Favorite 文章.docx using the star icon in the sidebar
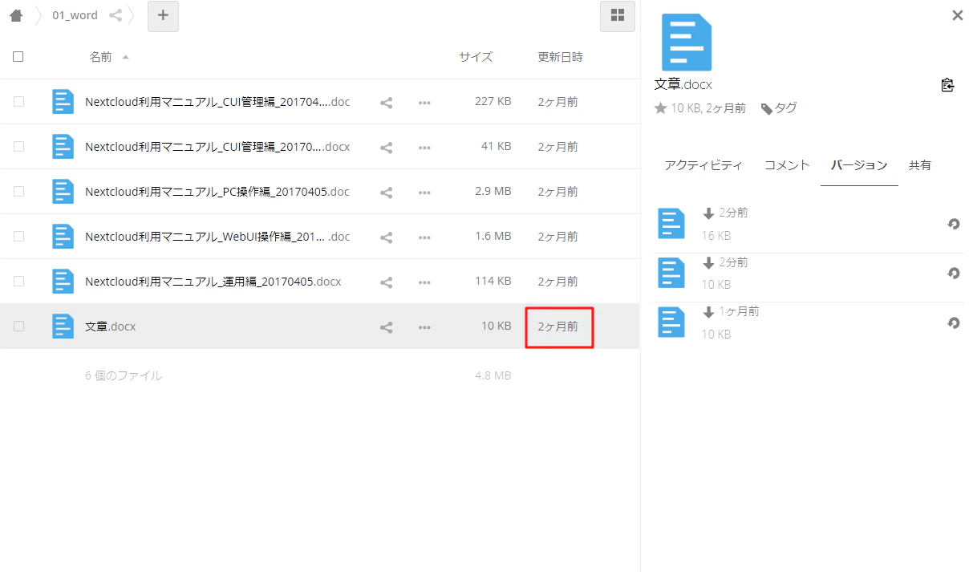The height and width of the screenshot is (572, 973). click(661, 108)
